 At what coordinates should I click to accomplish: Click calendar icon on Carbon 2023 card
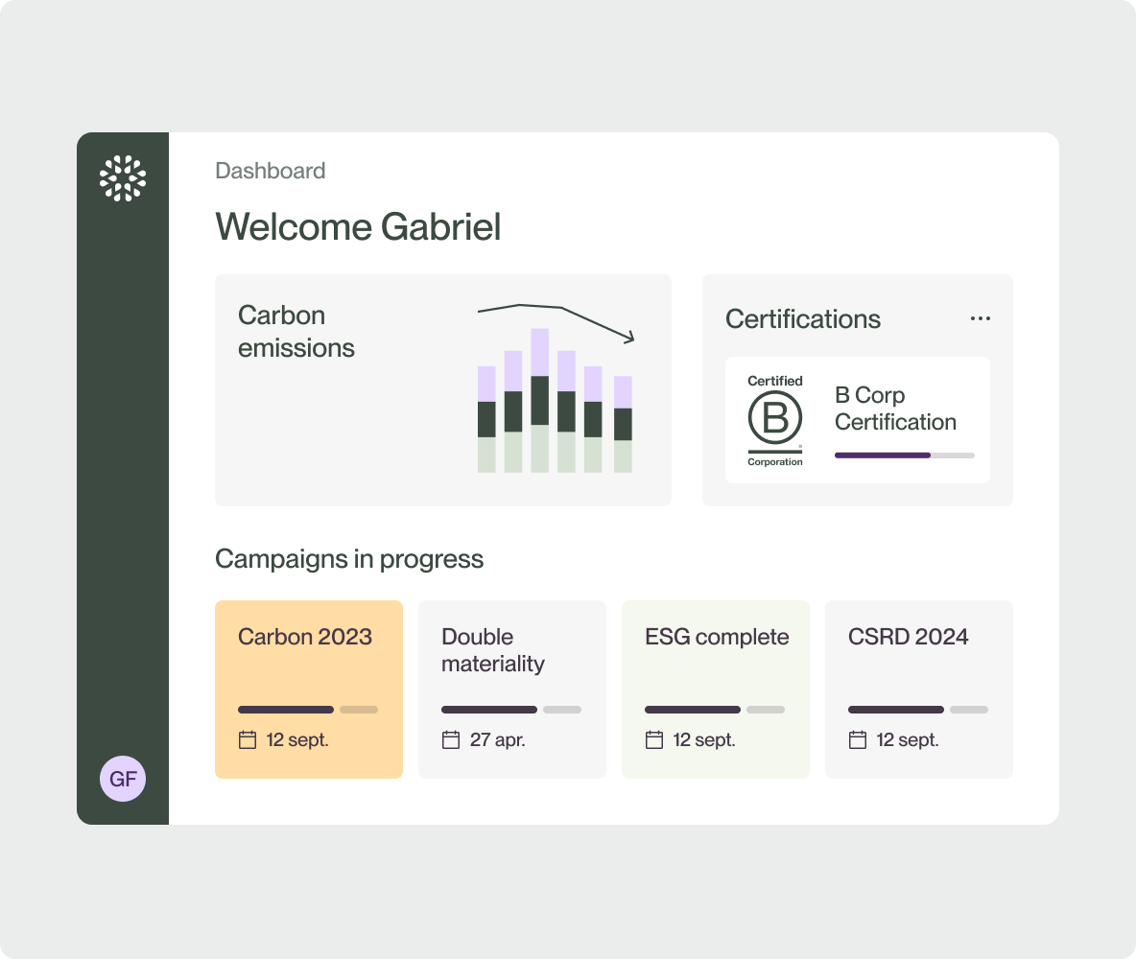point(248,739)
